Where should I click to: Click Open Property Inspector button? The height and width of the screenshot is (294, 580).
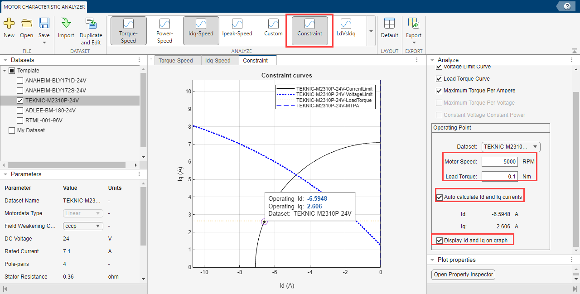point(463,275)
